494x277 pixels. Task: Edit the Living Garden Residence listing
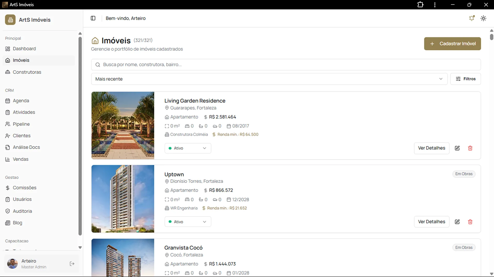click(x=457, y=148)
